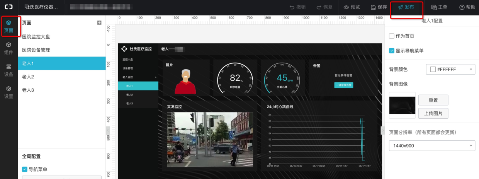Click the 老人1配置 panel title

point(432,21)
